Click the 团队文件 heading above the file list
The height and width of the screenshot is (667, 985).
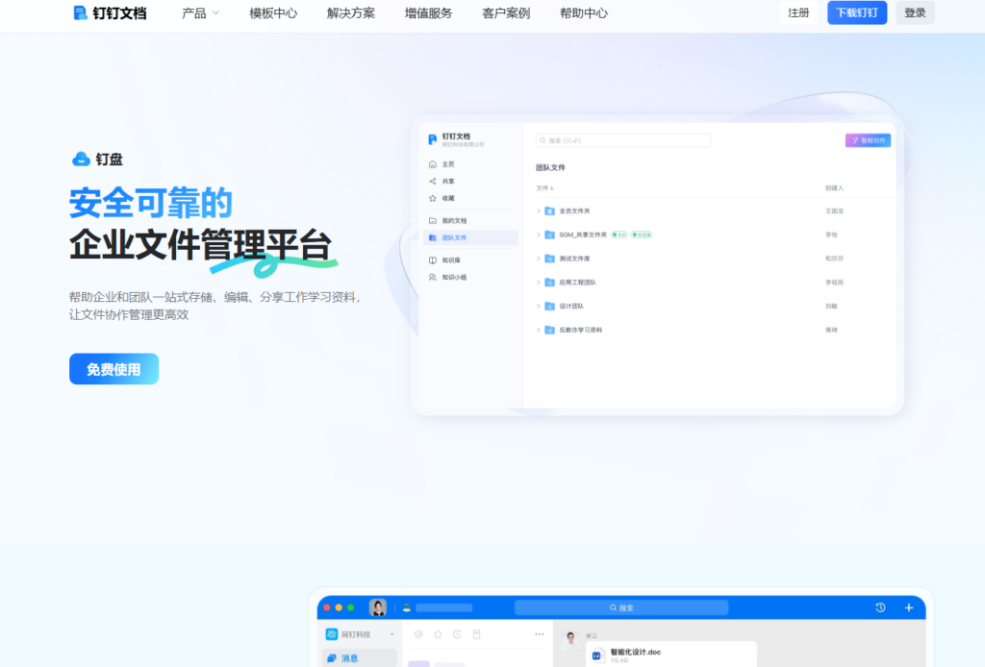point(550,167)
